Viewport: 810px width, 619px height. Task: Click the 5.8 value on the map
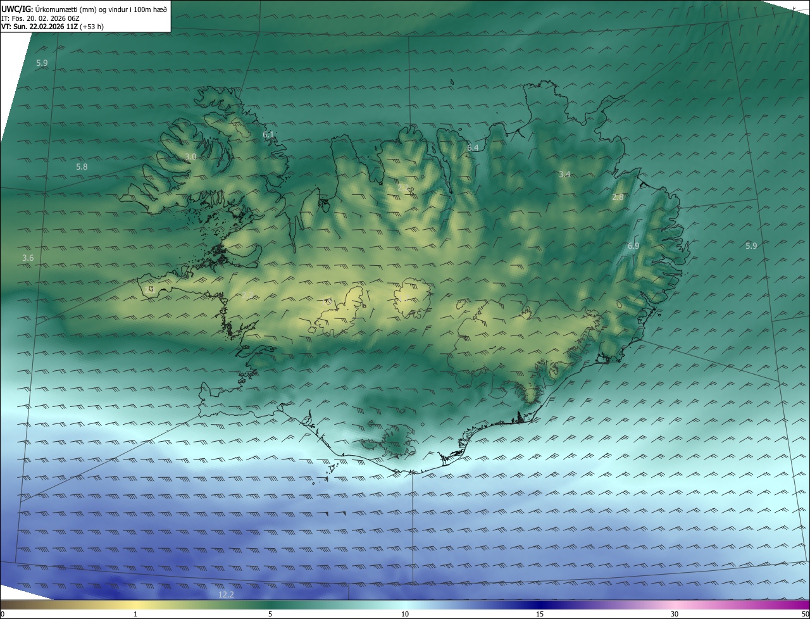tap(82, 166)
